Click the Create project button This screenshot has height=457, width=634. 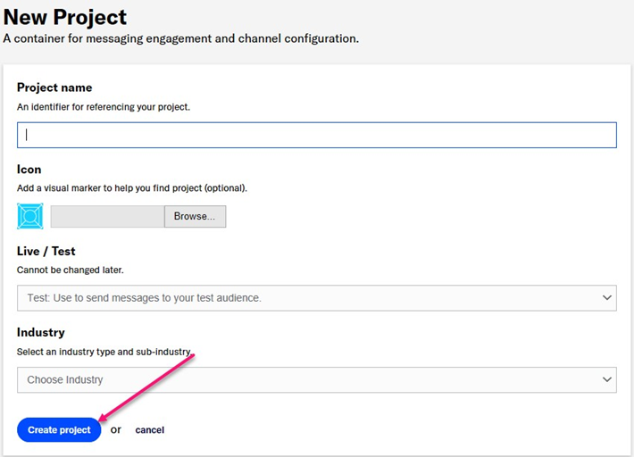(59, 429)
